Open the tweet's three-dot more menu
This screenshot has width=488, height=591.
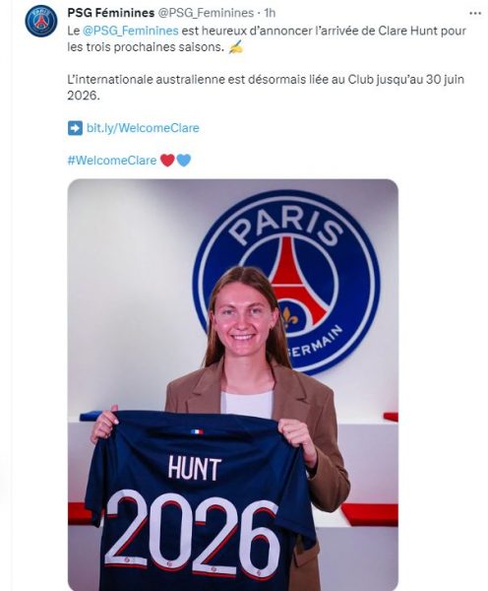point(475,13)
